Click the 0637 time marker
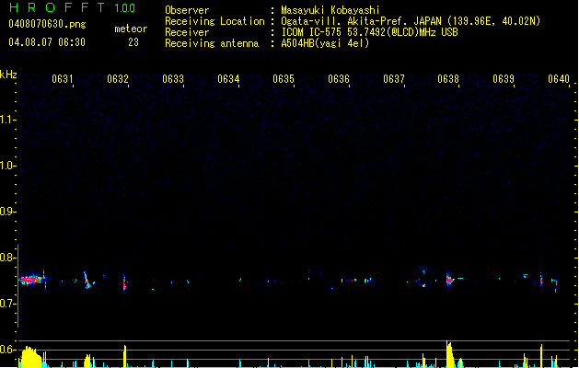Image resolution: width=579 pixels, height=368 pixels. point(394,78)
